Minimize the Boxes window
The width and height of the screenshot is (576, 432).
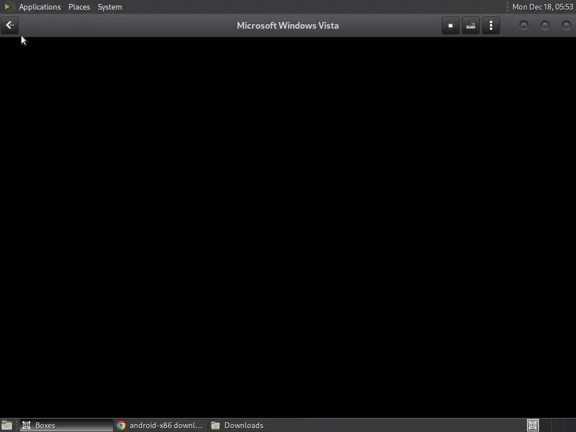pos(524,25)
